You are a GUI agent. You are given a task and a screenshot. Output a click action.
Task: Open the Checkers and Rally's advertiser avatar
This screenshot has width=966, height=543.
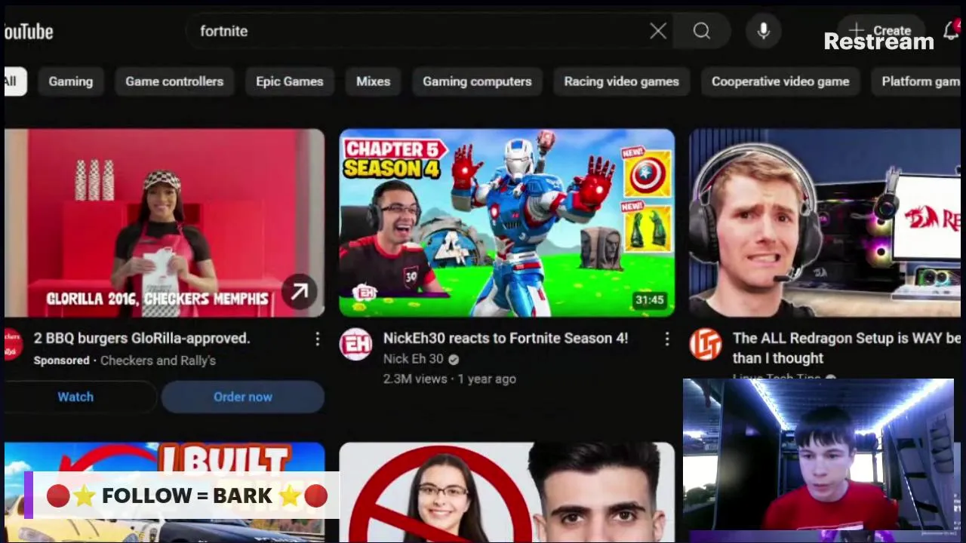click(x=12, y=344)
